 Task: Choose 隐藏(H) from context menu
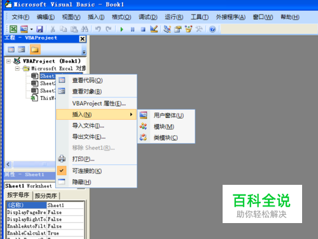(x=97, y=182)
